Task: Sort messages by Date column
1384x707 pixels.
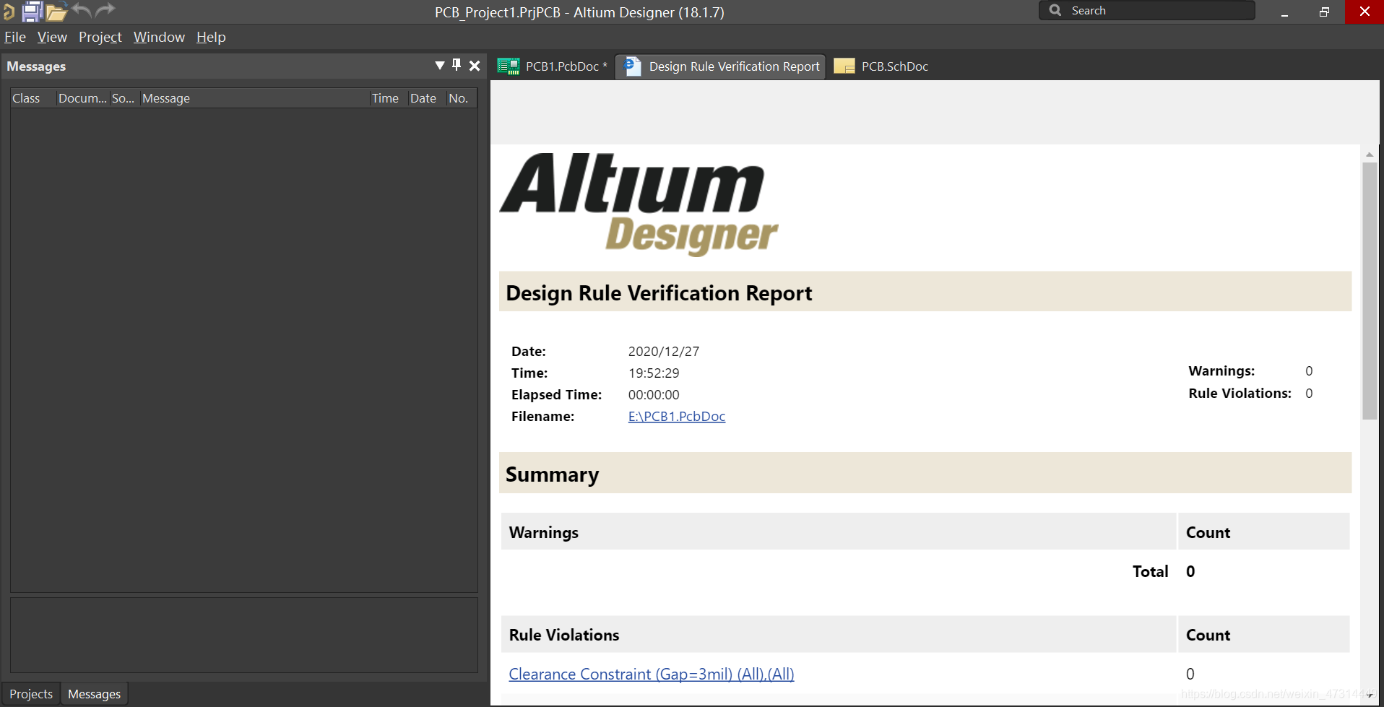Action: pos(426,98)
